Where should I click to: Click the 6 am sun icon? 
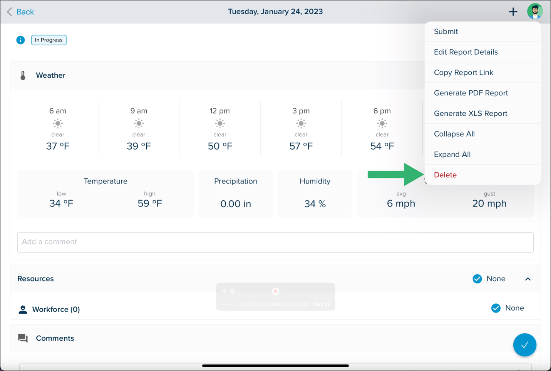pos(58,123)
